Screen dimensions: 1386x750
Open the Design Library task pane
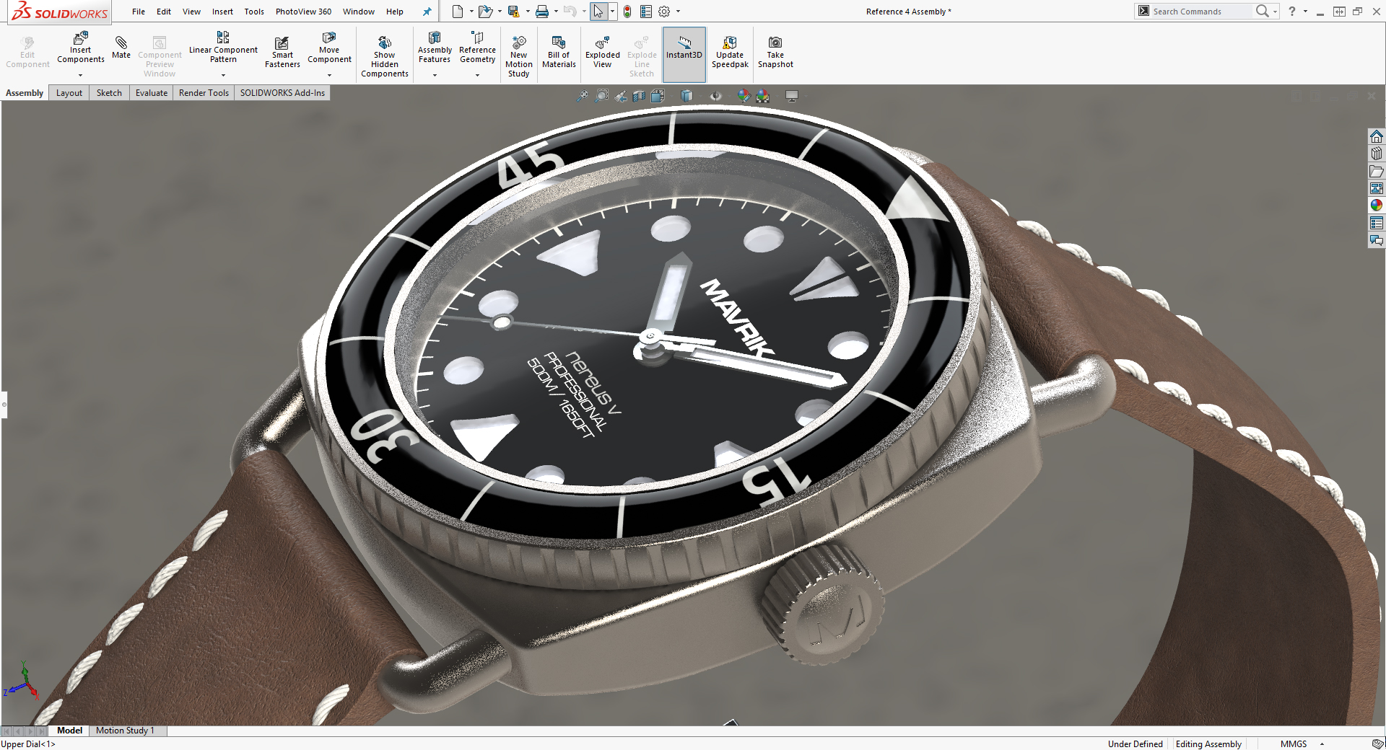1377,153
